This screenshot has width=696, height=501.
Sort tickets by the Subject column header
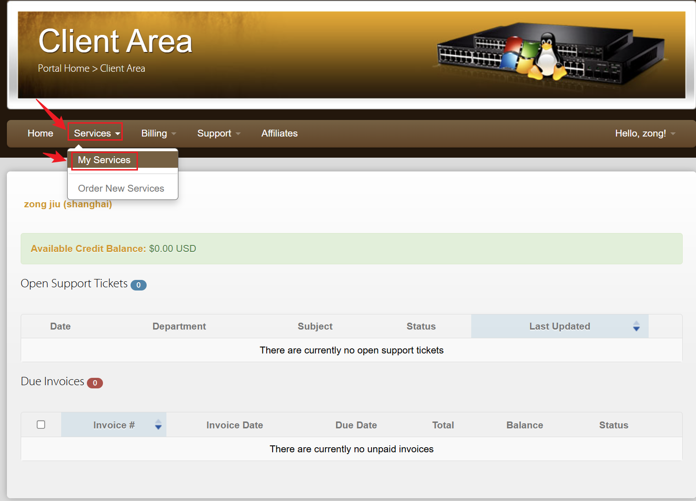315,326
